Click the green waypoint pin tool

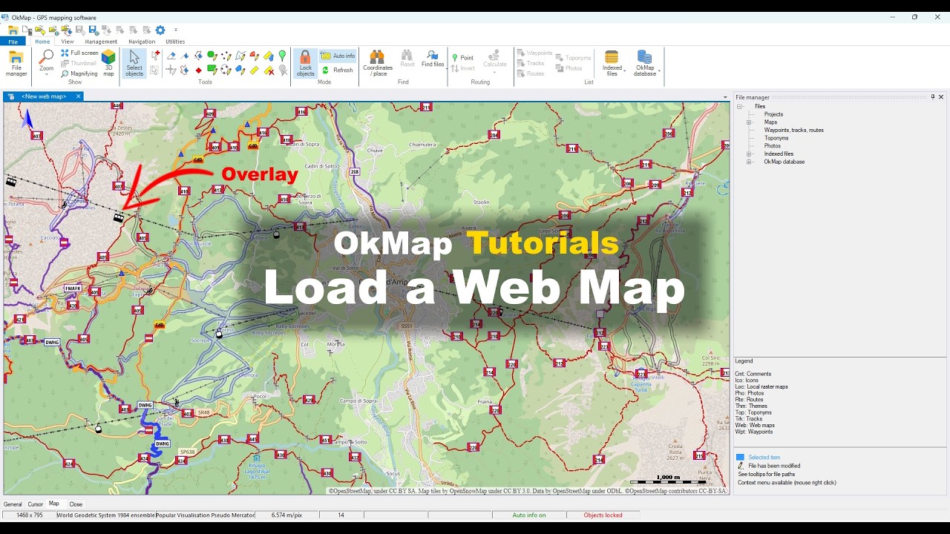[x=282, y=56]
